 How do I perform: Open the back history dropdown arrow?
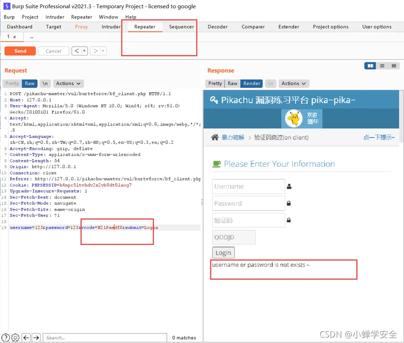pyautogui.click(x=84, y=51)
